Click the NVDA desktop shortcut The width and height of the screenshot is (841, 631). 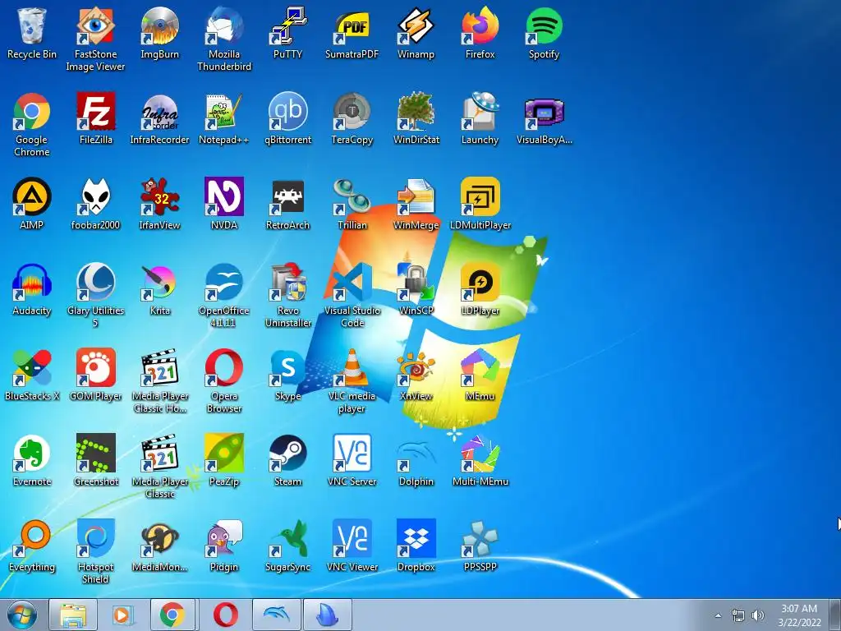click(x=223, y=197)
